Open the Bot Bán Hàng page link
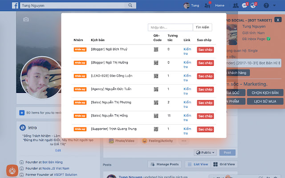The height and width of the screenshot is (178, 285). pyautogui.click(x=53, y=162)
